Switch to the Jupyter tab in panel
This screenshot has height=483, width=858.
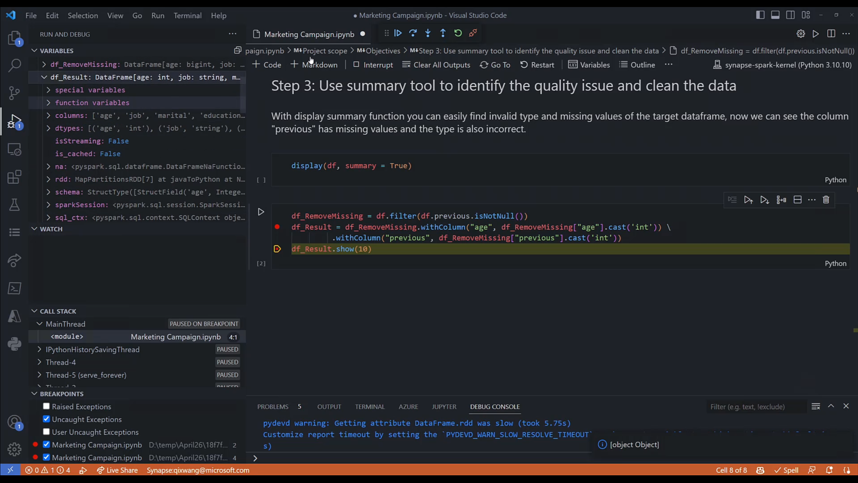(x=443, y=406)
